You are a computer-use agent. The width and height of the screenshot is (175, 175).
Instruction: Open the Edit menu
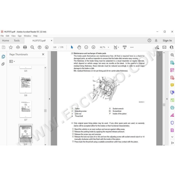[x=7, y=36]
